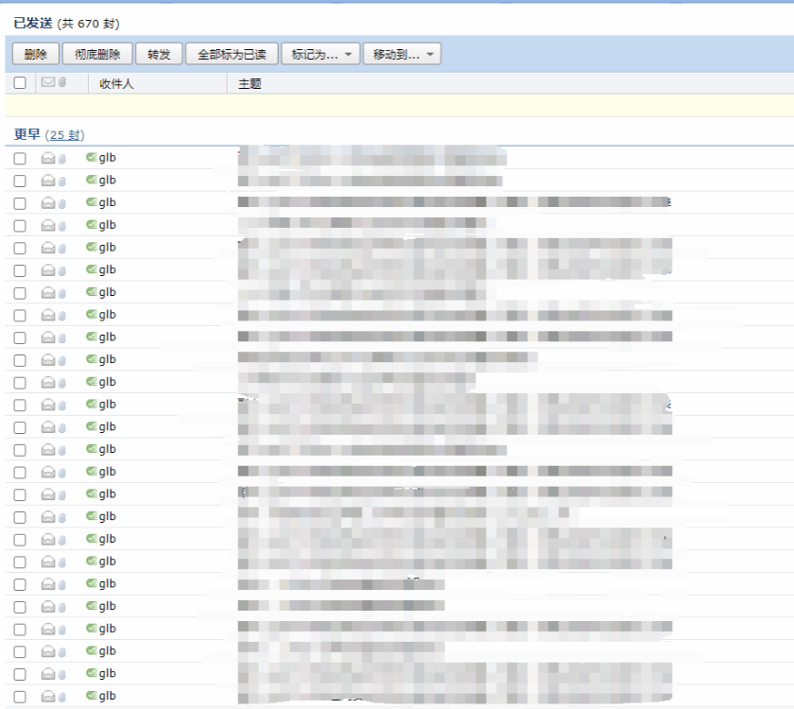The width and height of the screenshot is (794, 709).
Task: Click the envelope icon in the column header
Action: [47, 83]
